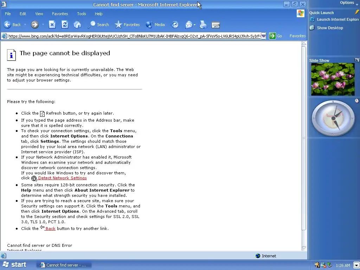Click Launch Internet Explorer in Quick Launch
The width and height of the screenshot is (360, 270).
tap(334, 20)
